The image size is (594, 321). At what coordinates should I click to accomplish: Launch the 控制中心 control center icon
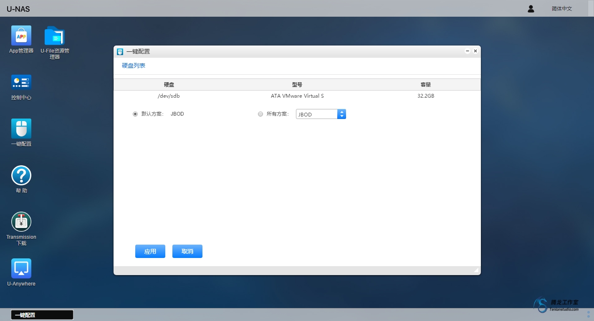click(x=21, y=83)
